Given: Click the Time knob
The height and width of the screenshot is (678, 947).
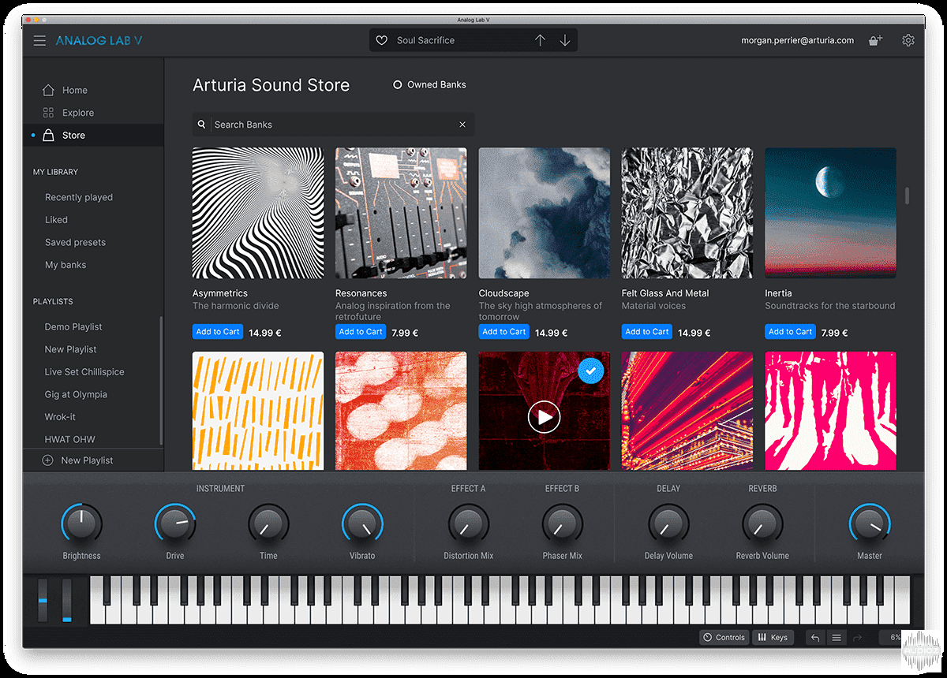Looking at the screenshot, I should [x=268, y=523].
